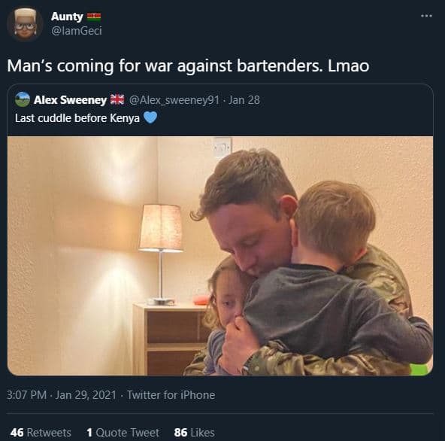The image size is (445, 441).
Task: Click the Jan 28 quoted tweet date
Action: click(244, 100)
